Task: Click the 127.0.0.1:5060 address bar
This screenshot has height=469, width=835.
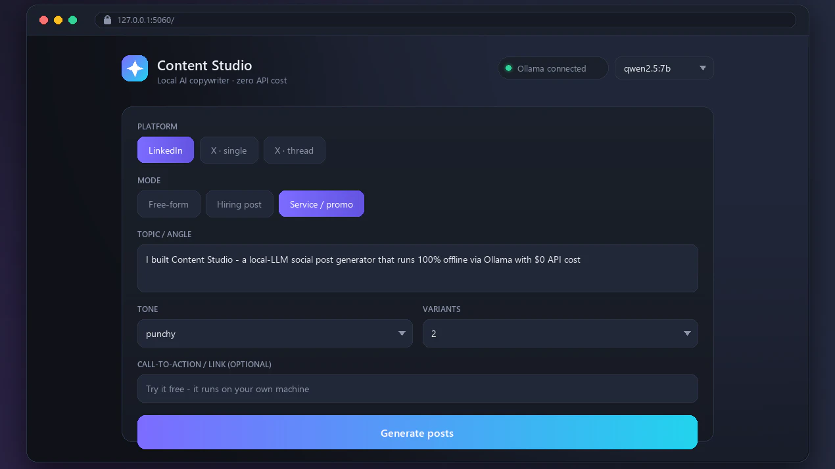Action: click(445, 20)
